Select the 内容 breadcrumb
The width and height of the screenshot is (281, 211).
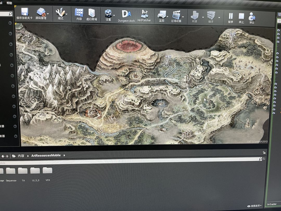(21, 156)
